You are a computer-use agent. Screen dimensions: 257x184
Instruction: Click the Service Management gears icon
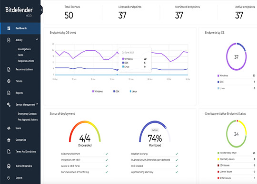(9, 105)
